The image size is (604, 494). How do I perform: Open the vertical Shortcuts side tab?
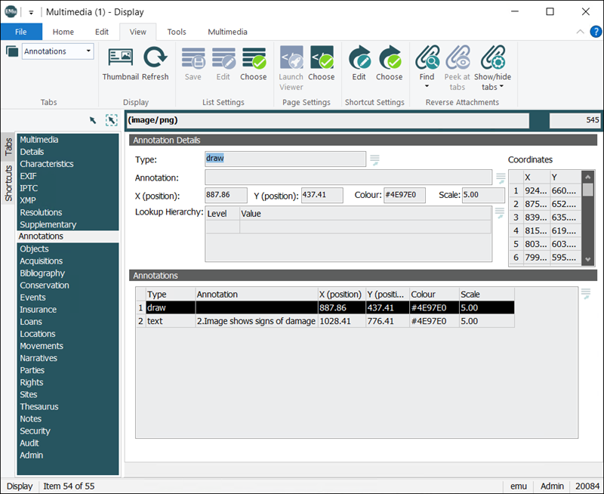coord(8,183)
